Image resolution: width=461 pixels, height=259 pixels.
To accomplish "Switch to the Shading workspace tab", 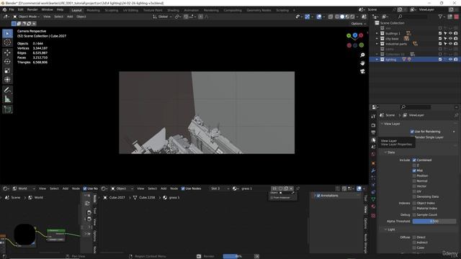I will [x=173, y=10].
